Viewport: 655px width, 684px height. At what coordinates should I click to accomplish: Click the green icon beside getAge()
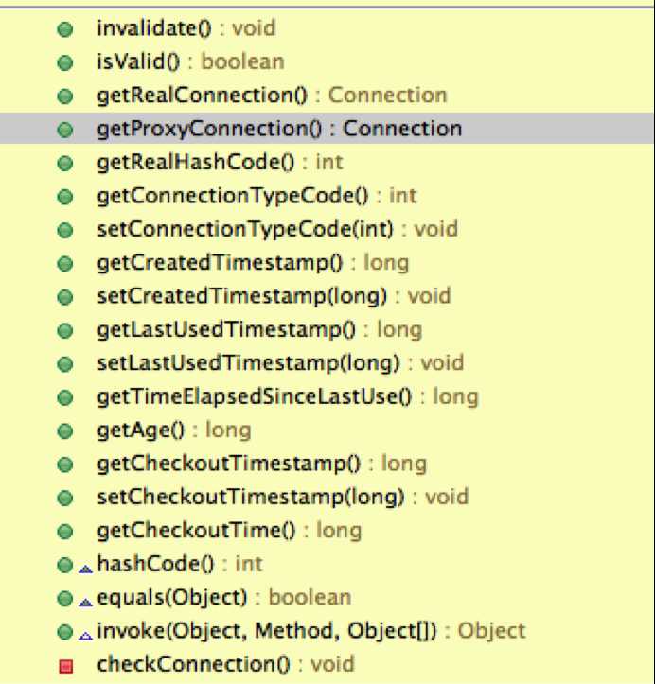click(x=64, y=431)
